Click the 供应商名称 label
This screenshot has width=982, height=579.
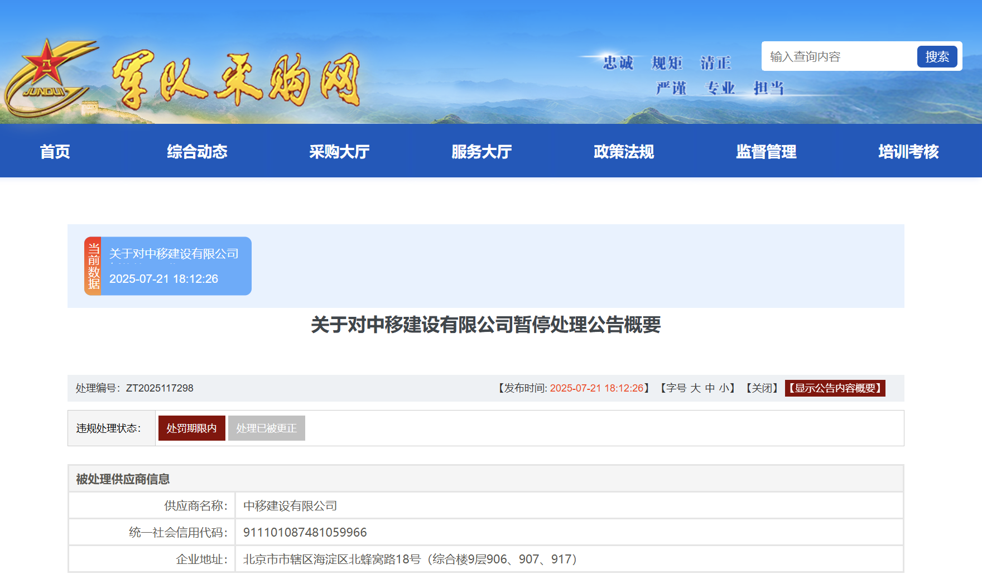click(x=196, y=505)
